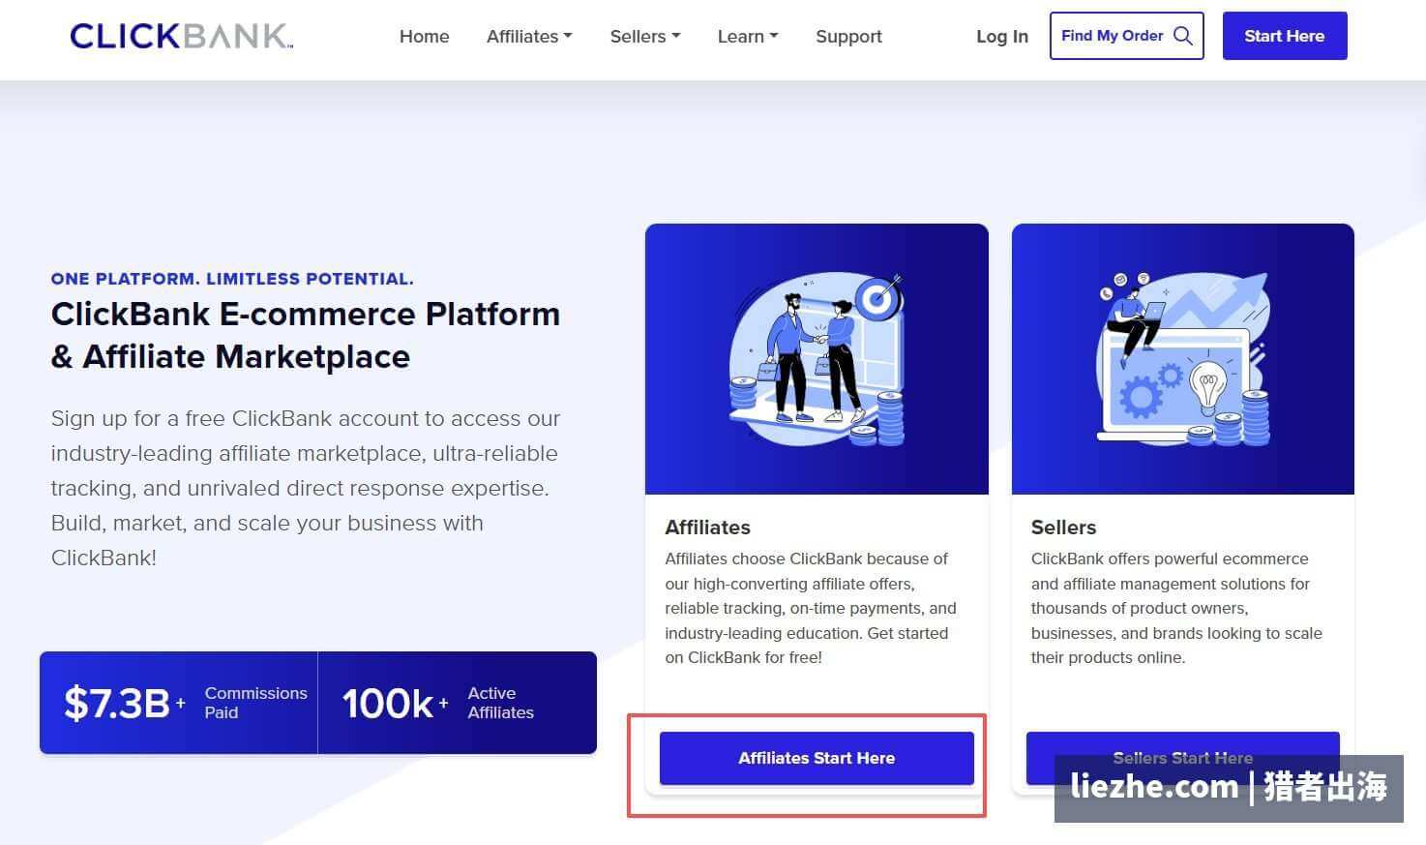The height and width of the screenshot is (845, 1426).
Task: Click the Sellers laptop illustration
Action: click(1182, 359)
